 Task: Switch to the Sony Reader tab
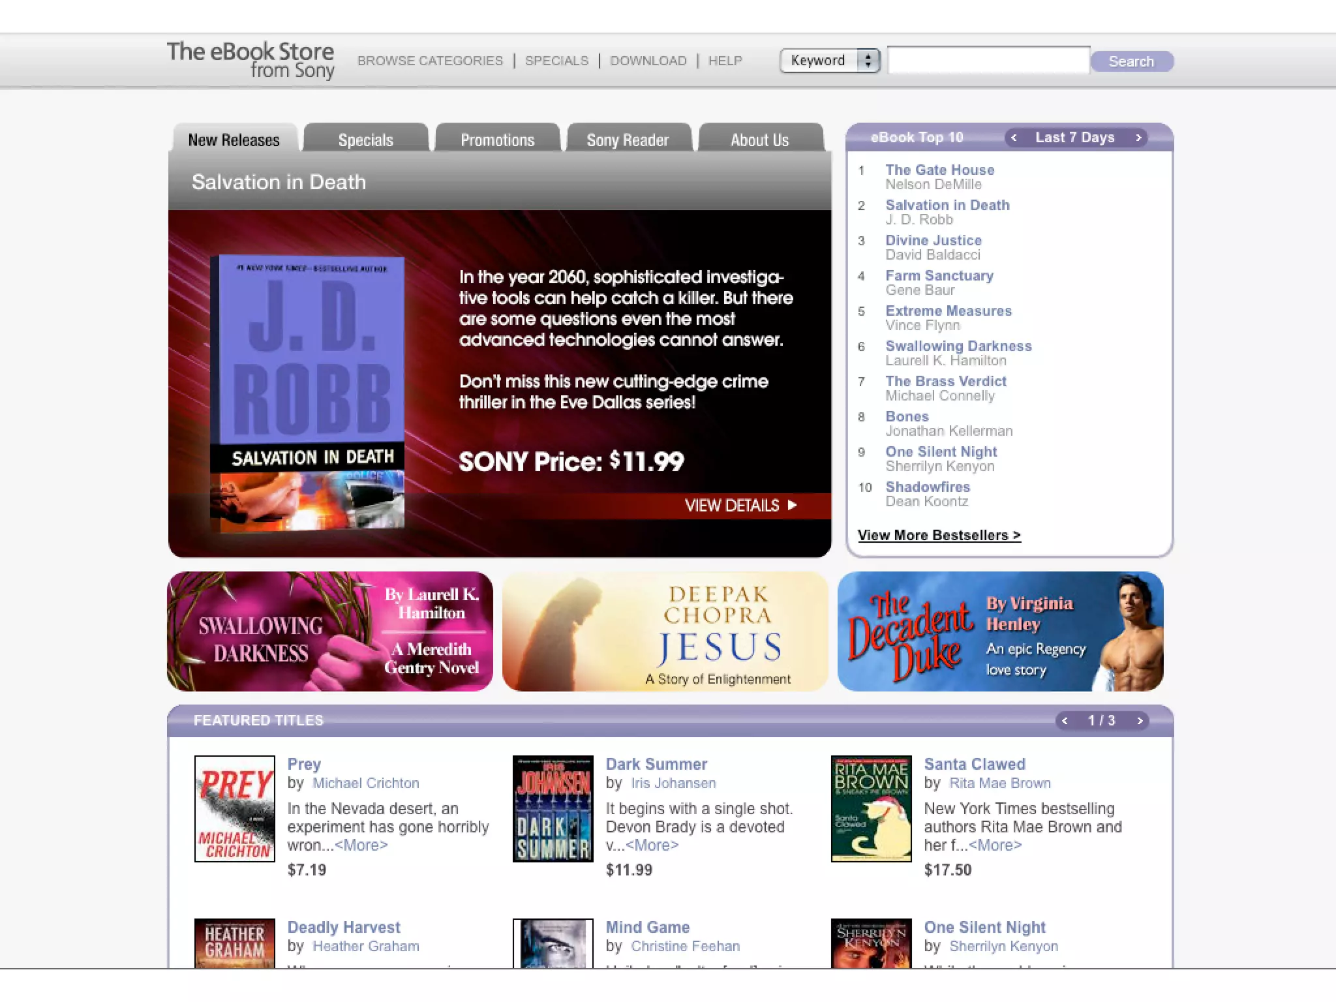(628, 140)
